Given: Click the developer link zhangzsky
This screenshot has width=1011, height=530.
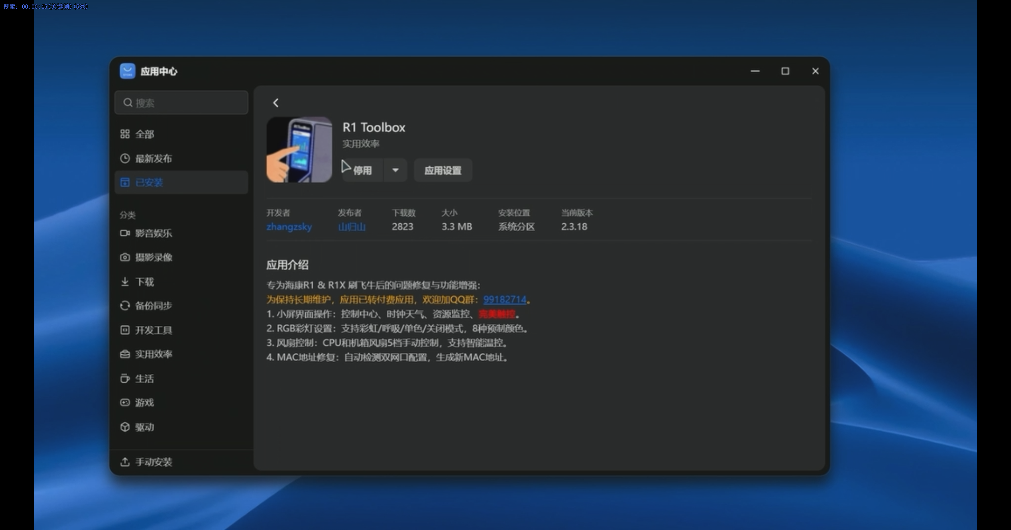Looking at the screenshot, I should tap(289, 227).
